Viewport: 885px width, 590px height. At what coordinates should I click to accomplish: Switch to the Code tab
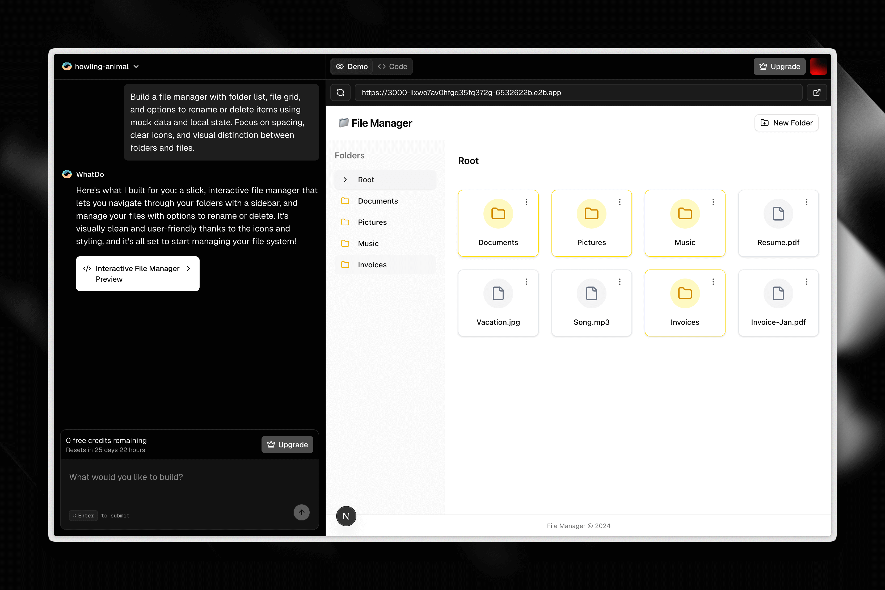(x=393, y=66)
